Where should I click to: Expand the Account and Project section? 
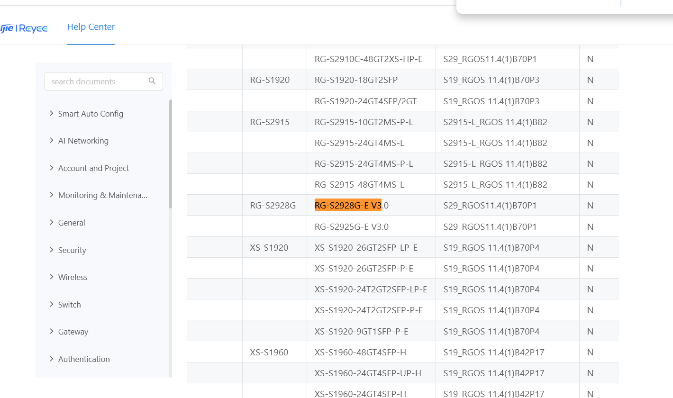tap(93, 168)
